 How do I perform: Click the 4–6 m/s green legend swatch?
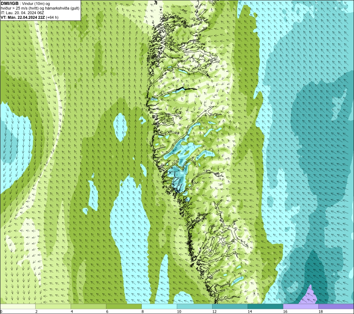click(x=88, y=306)
